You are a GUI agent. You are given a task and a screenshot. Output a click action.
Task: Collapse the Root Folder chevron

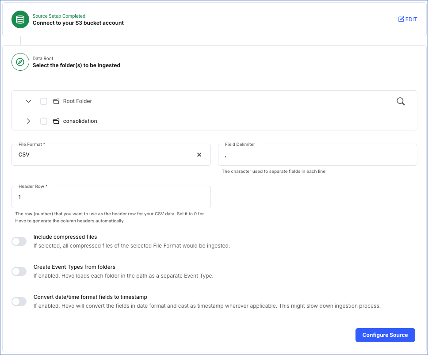28,101
